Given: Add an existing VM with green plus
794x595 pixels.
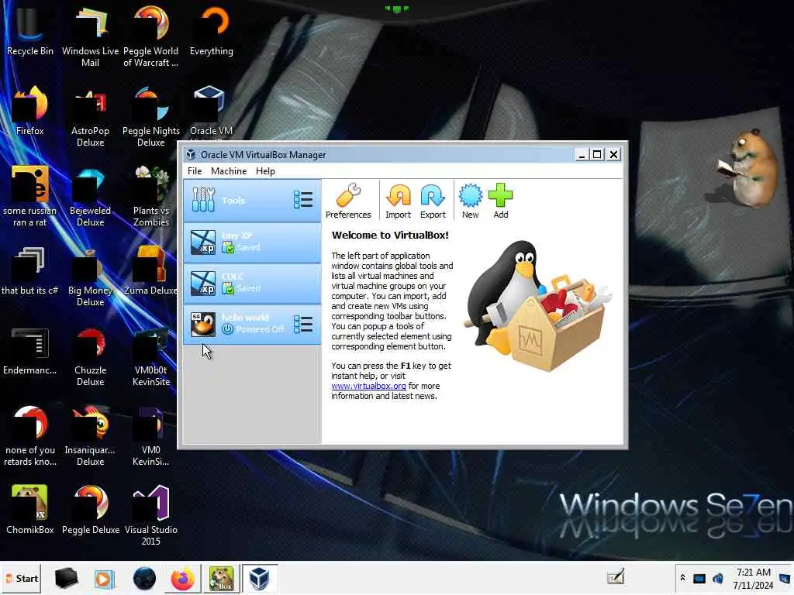Looking at the screenshot, I should [501, 201].
